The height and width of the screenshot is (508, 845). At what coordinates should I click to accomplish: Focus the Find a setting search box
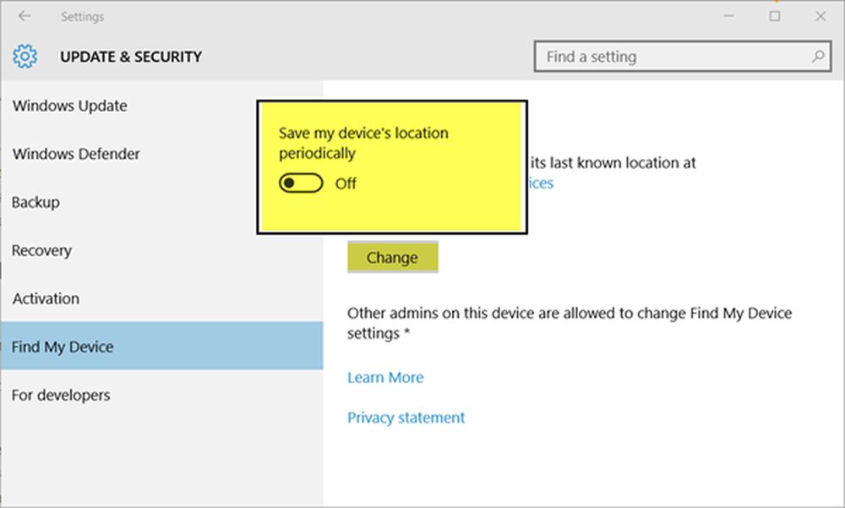coord(682,56)
